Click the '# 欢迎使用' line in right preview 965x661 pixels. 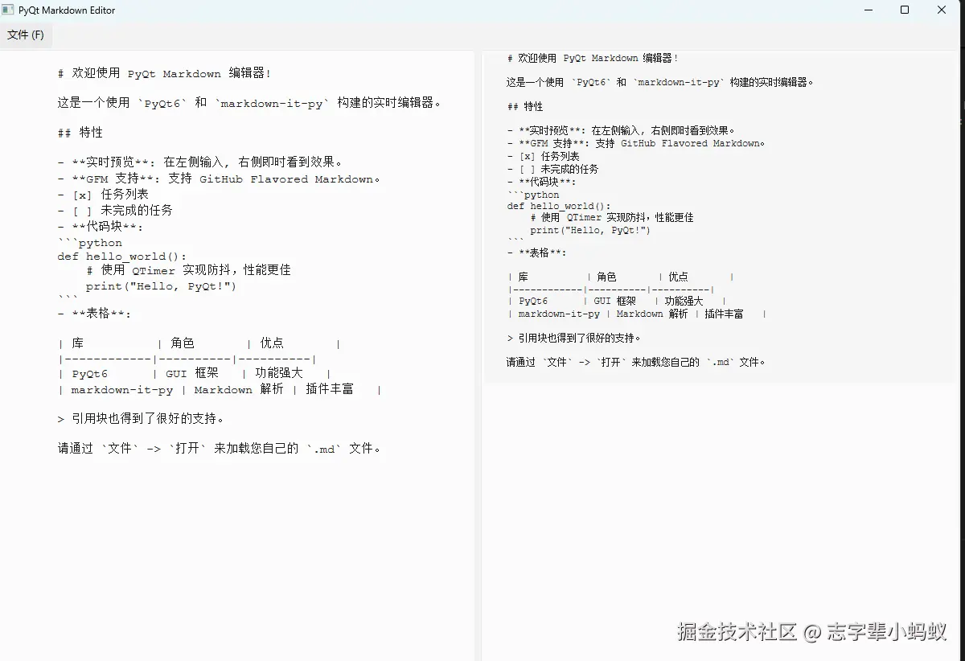coord(593,59)
